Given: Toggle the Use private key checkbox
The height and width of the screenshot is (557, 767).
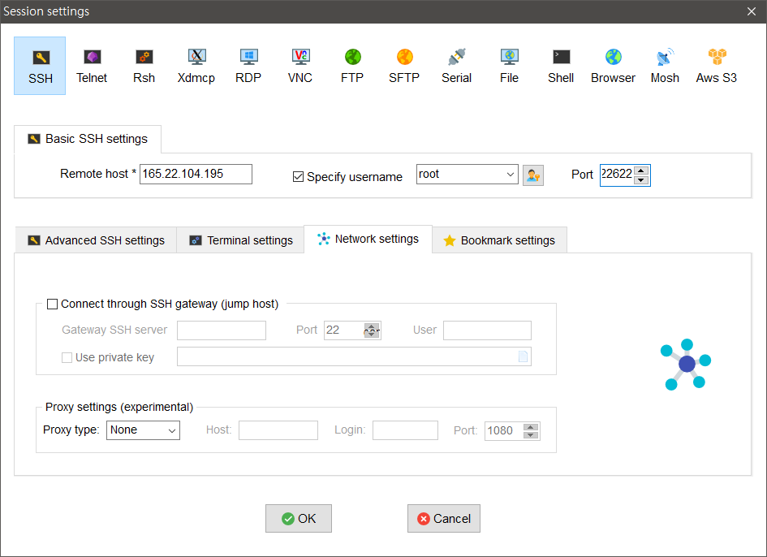Looking at the screenshot, I should pos(67,357).
